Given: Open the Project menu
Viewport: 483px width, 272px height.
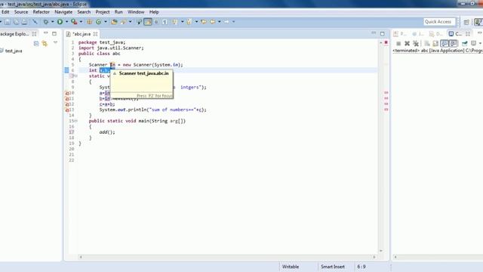Looking at the screenshot, I should click(103, 12).
